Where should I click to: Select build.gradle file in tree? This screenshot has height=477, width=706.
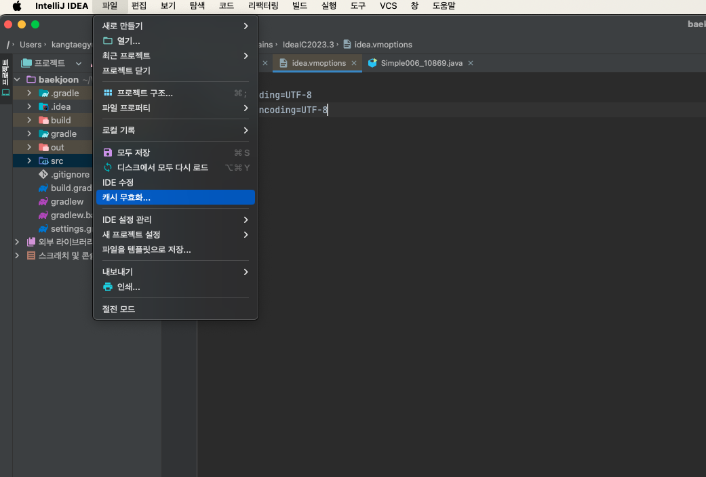71,188
